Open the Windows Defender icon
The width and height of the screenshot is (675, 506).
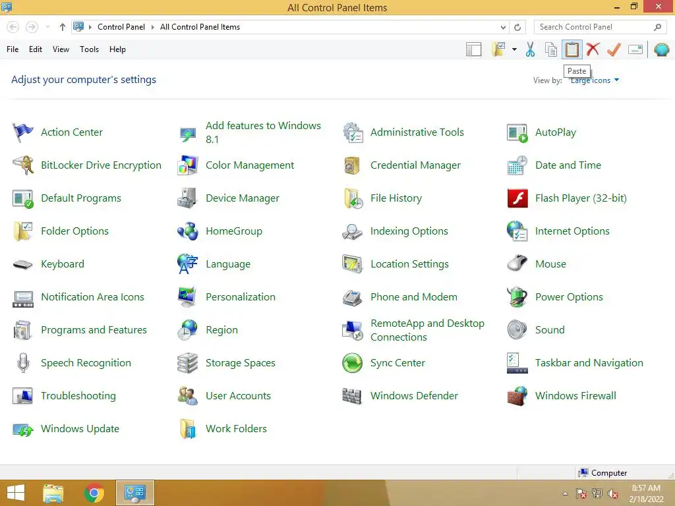pyautogui.click(x=352, y=396)
